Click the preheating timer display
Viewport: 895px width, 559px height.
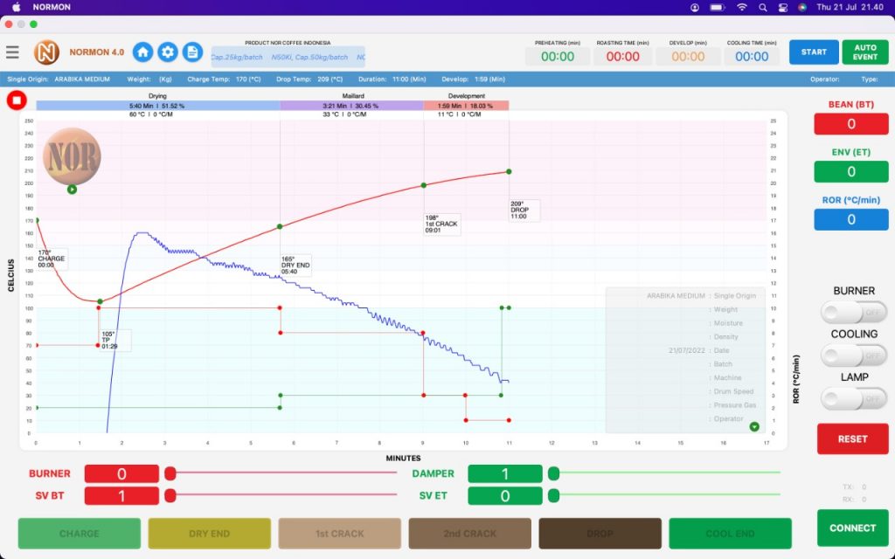(x=558, y=56)
